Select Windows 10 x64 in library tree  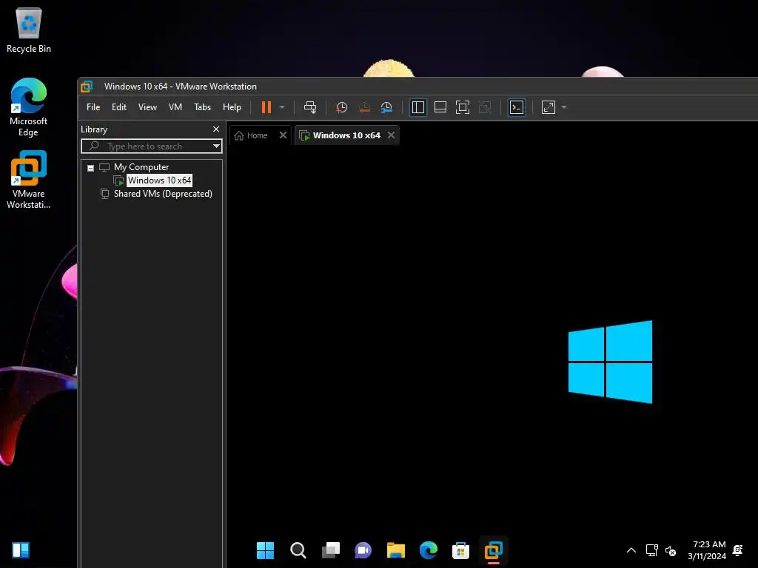(159, 180)
